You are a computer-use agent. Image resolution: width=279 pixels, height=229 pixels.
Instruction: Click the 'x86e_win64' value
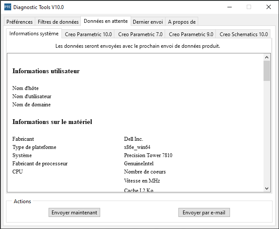pyautogui.click(x=137, y=147)
